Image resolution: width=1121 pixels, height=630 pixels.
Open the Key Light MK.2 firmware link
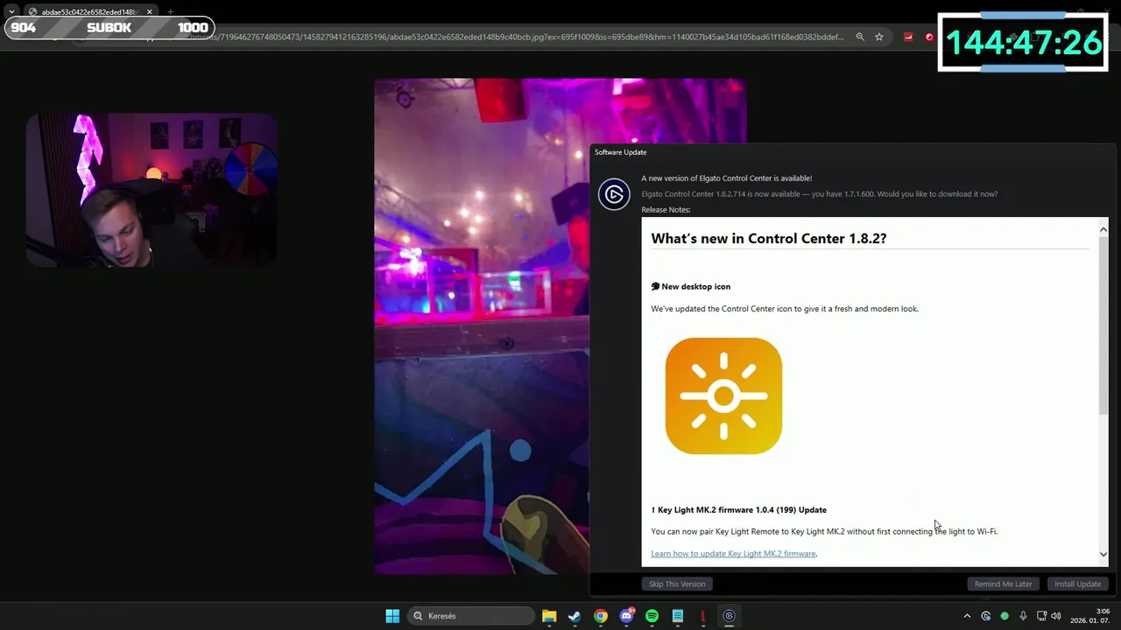pos(733,553)
